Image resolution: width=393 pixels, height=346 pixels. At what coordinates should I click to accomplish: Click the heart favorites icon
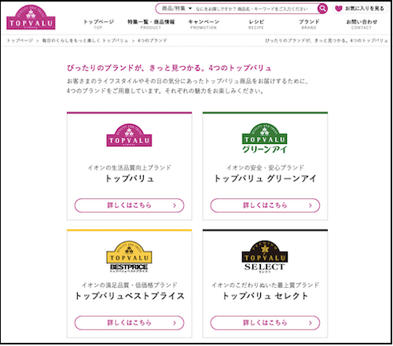pyautogui.click(x=339, y=9)
